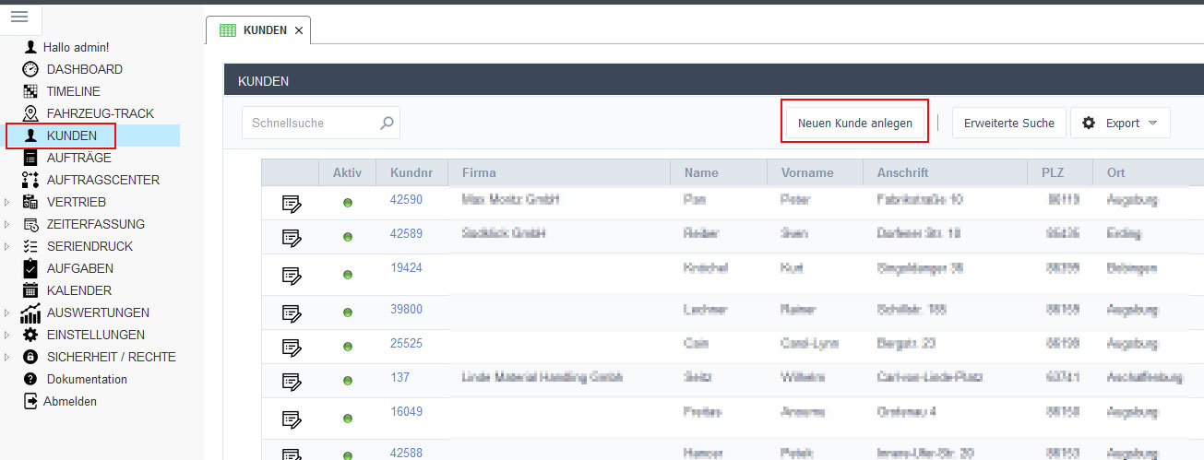Open the hamburger menu icon
1204x460 pixels.
[19, 17]
